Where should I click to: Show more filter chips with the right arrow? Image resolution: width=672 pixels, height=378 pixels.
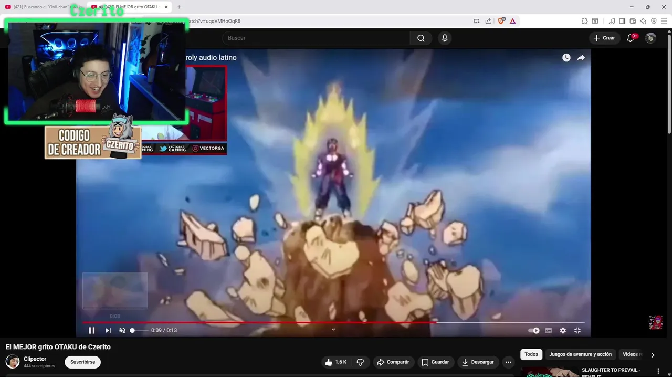(653, 355)
